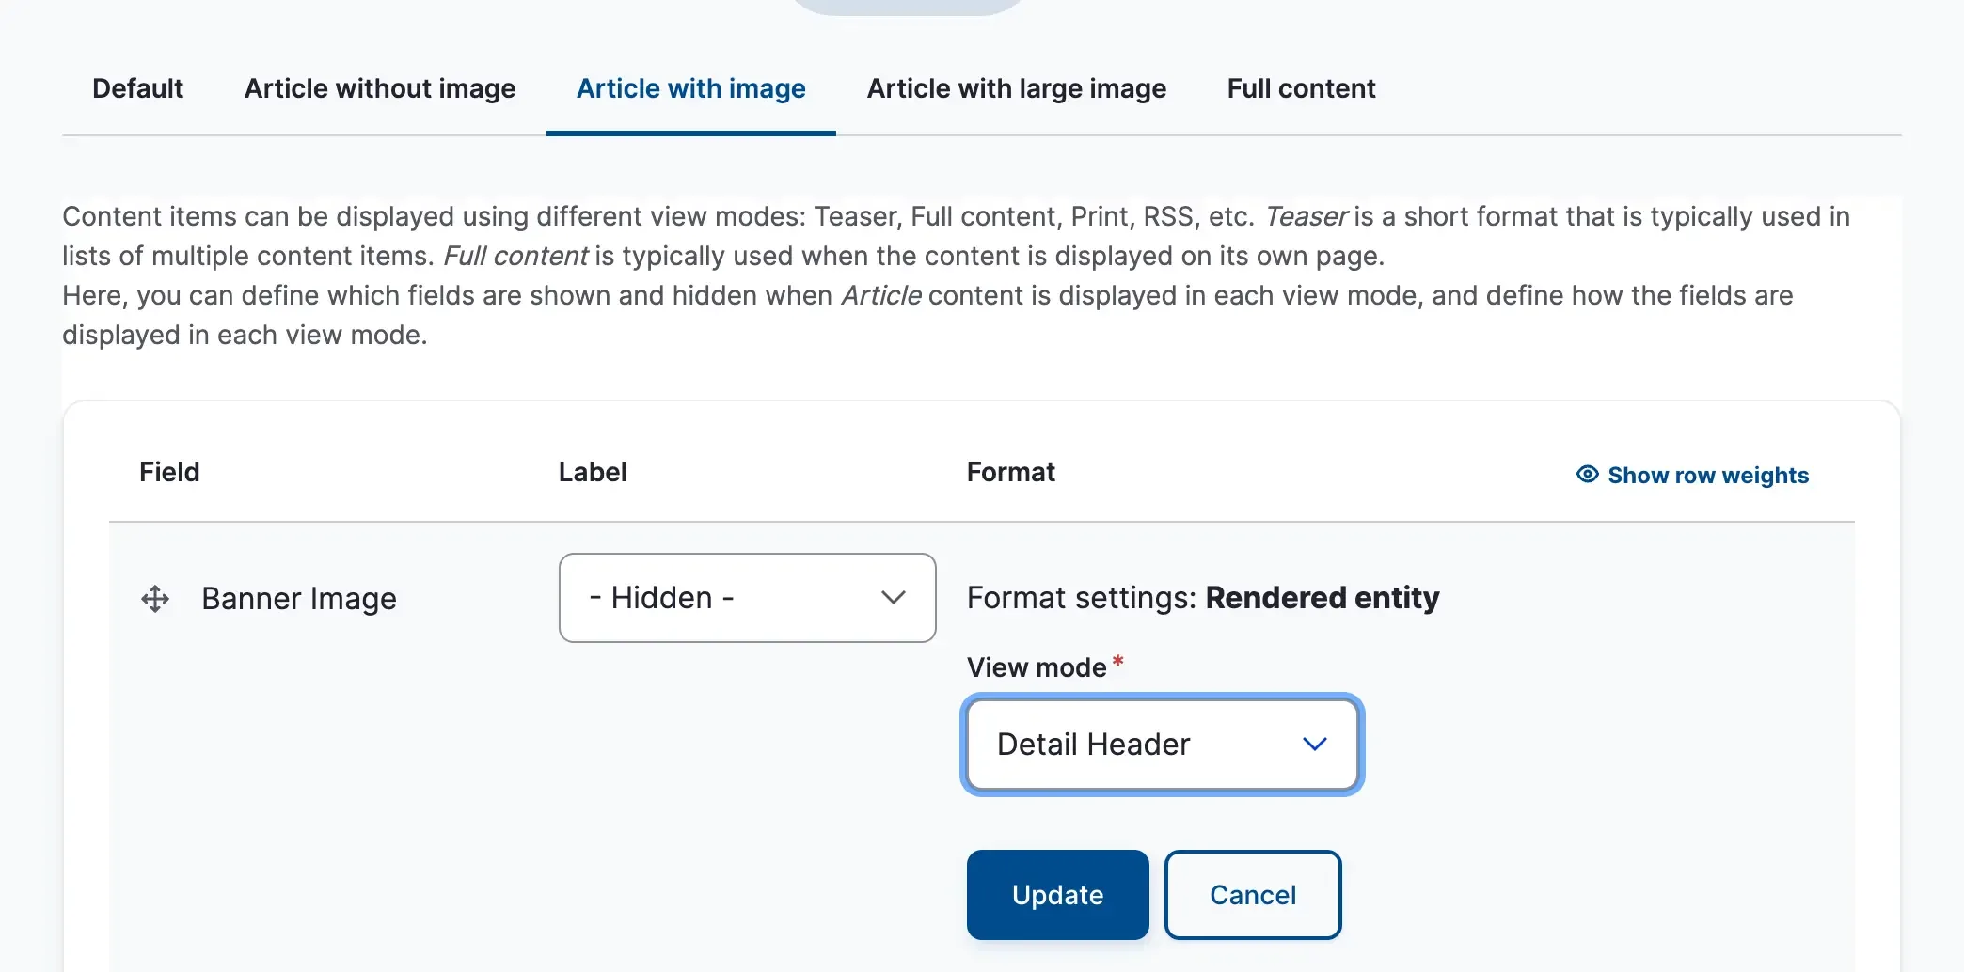Viewport: 1964px width, 972px height.
Task: Open the Label dropdown set to Hidden
Action: pyautogui.click(x=746, y=598)
